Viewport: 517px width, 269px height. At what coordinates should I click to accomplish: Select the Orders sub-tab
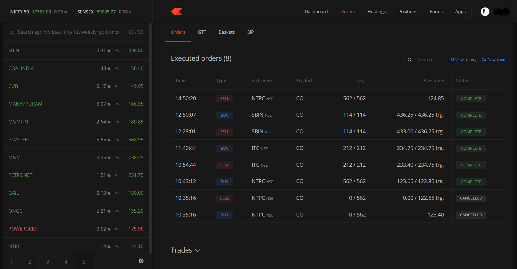click(x=178, y=32)
